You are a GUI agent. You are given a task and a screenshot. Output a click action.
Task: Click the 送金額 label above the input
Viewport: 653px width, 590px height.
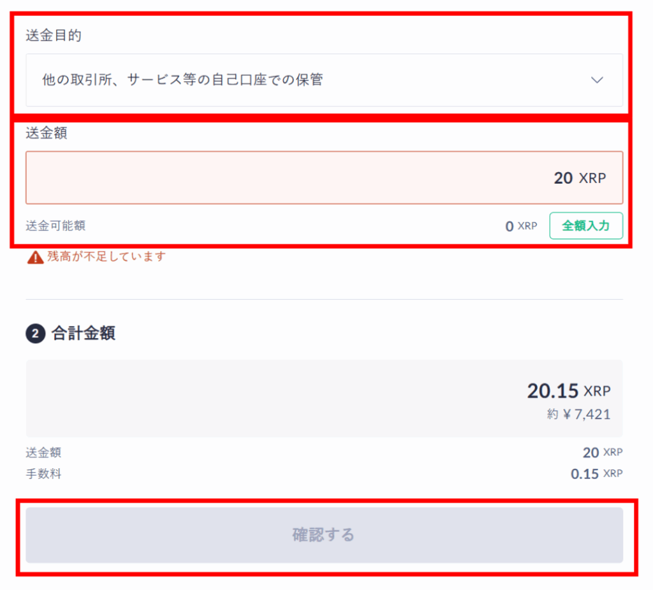click(47, 133)
